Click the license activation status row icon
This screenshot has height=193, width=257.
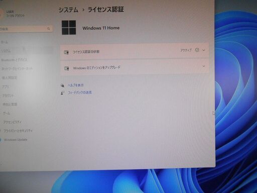(x=66, y=52)
